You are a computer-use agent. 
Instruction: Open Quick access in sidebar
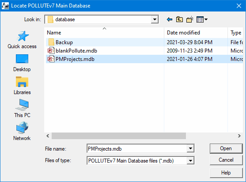22,40
